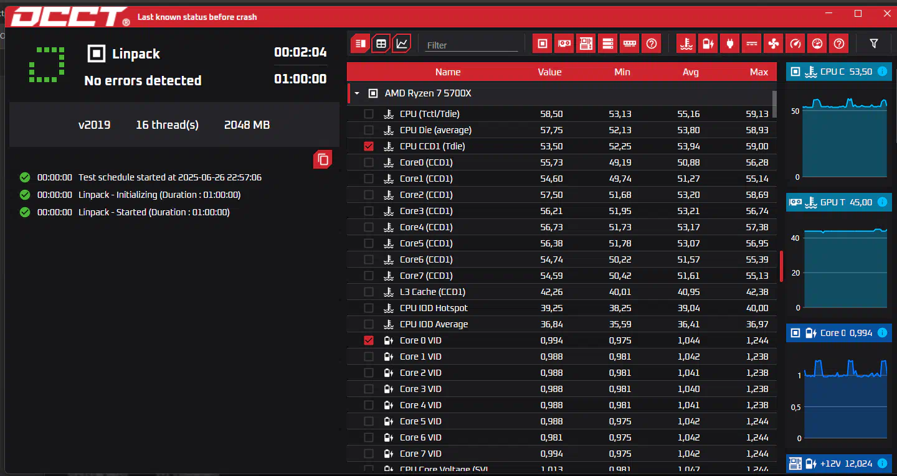Enable the CPU Die (average) checkbox
The width and height of the screenshot is (897, 476).
point(369,130)
